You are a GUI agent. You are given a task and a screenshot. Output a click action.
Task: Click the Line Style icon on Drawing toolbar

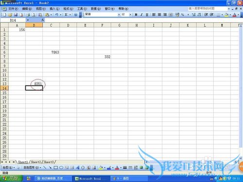[x=125, y=167]
